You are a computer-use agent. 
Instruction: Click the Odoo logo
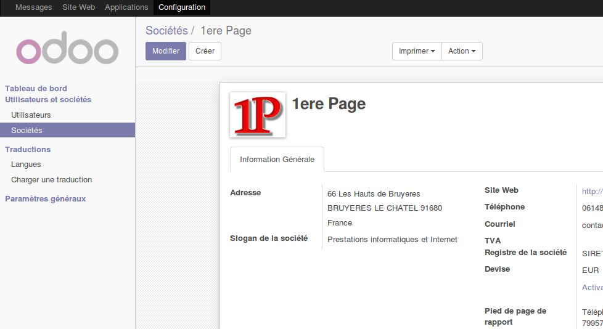(x=67, y=48)
